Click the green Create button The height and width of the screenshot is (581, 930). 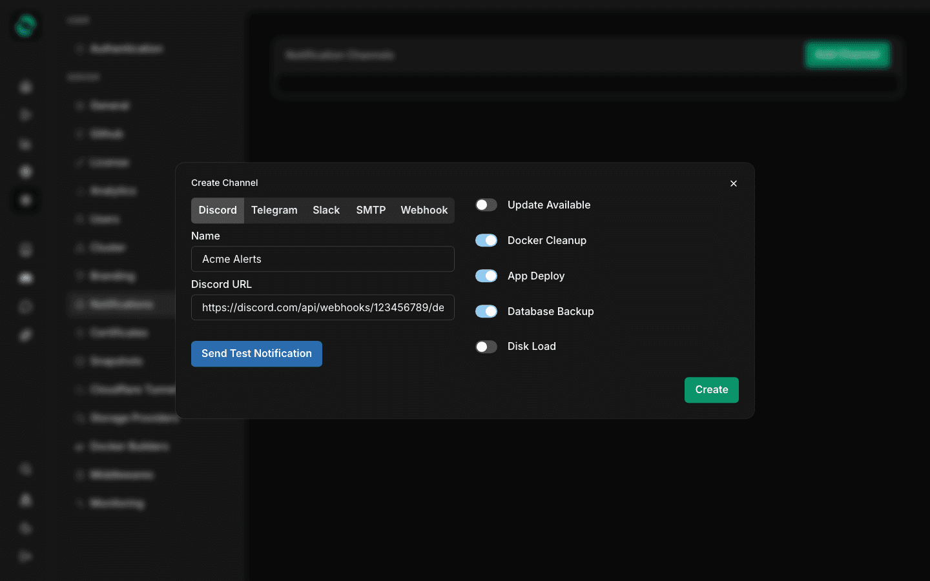[x=712, y=390]
